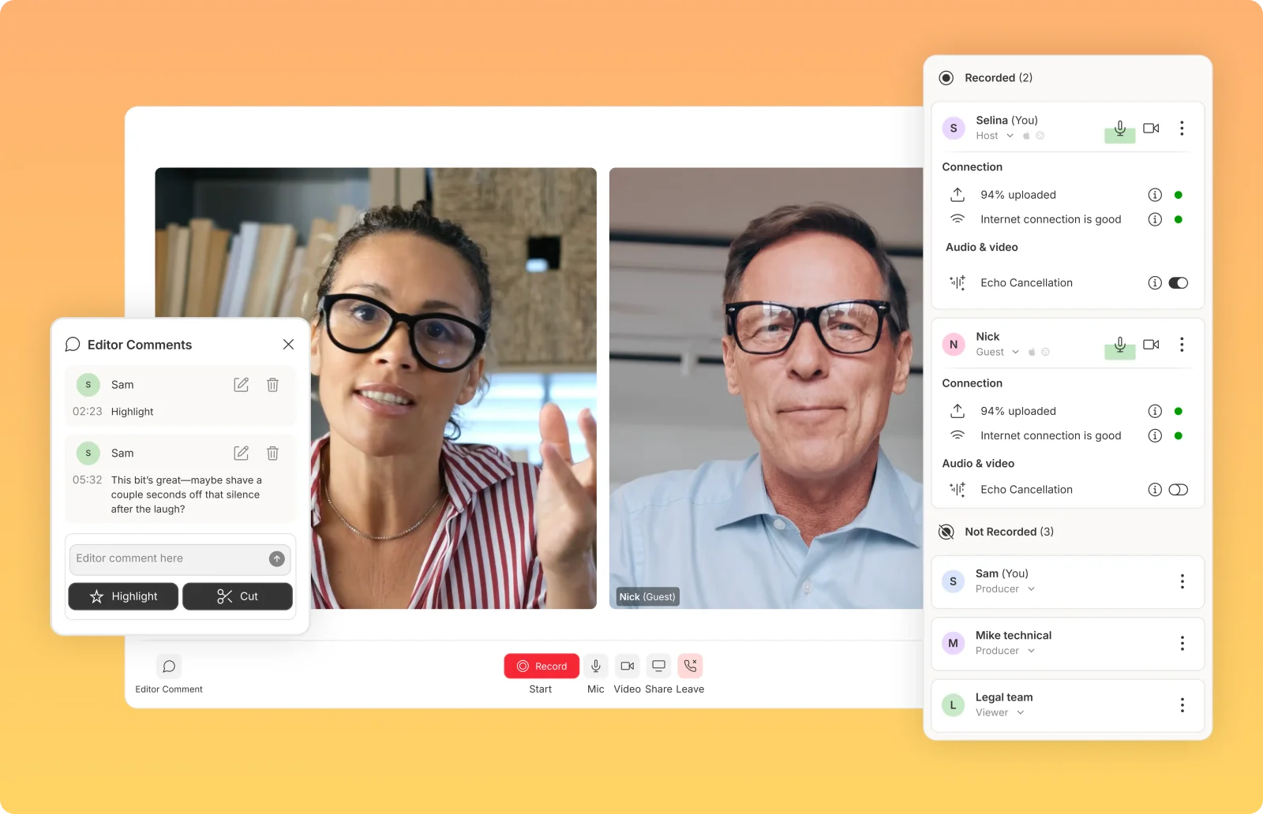Toggle the Mic button in bottom toolbar

(596, 667)
